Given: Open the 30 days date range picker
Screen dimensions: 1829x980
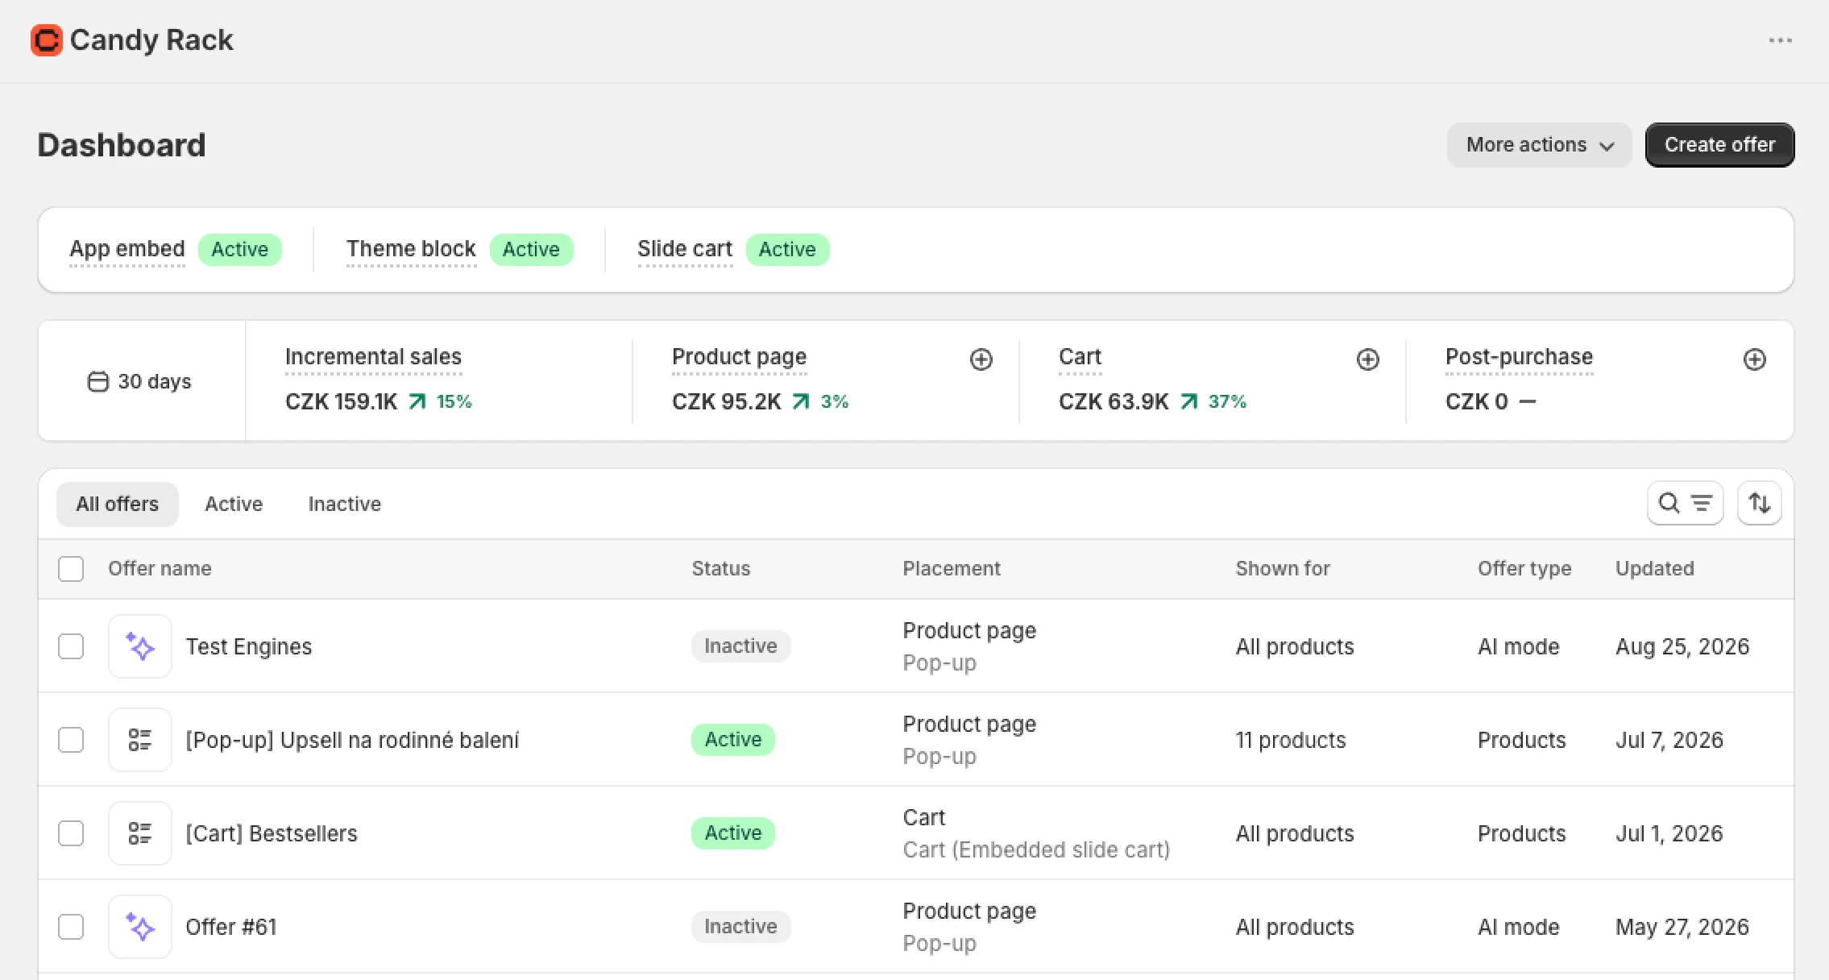Looking at the screenshot, I should click(139, 381).
